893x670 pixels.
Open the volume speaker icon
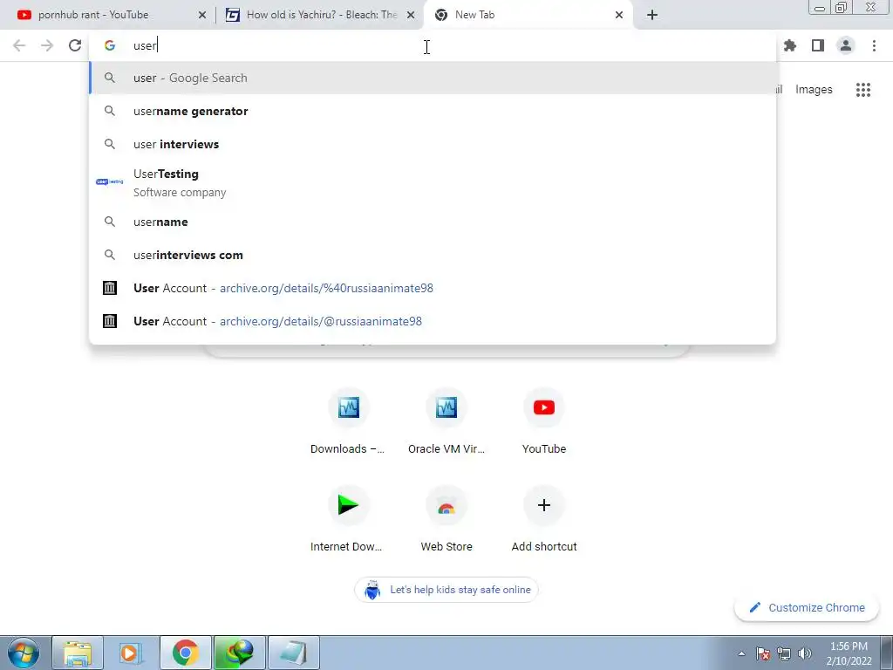tap(805, 653)
